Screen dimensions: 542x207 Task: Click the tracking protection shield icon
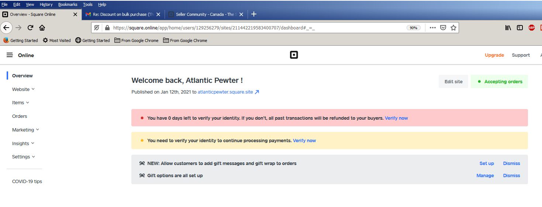point(97,28)
